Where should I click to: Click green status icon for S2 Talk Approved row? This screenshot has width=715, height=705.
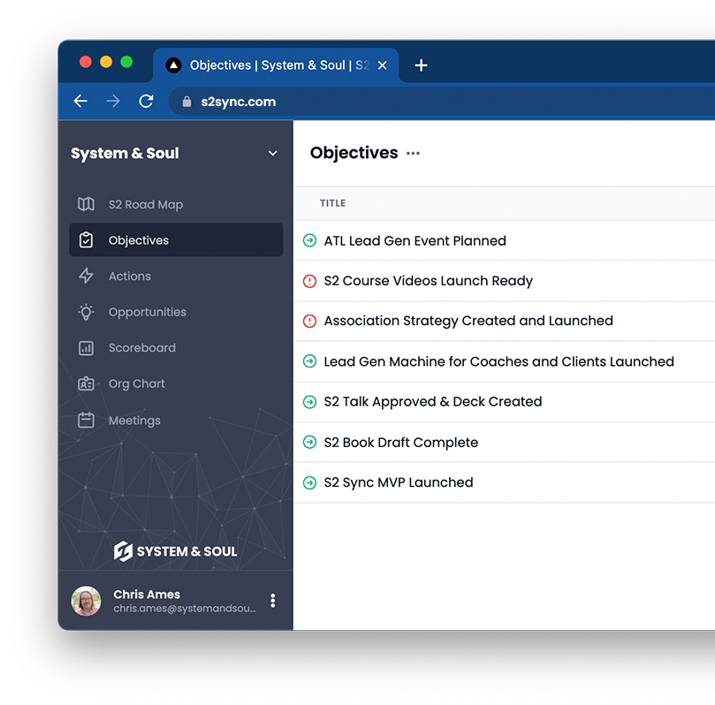(309, 401)
